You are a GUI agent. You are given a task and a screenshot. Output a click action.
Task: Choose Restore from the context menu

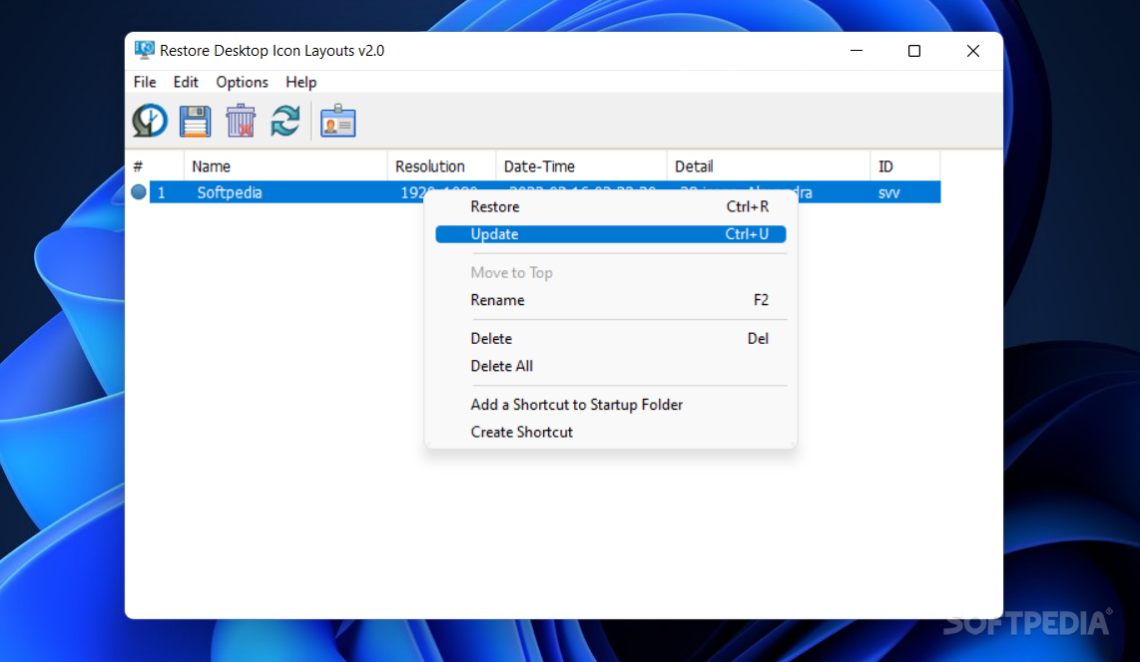point(611,207)
